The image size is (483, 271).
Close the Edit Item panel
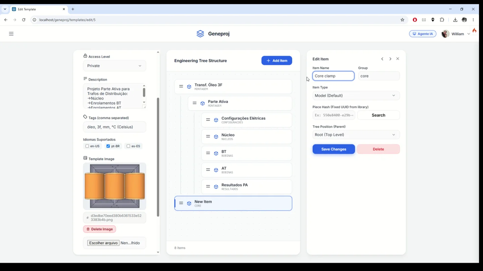tap(398, 59)
